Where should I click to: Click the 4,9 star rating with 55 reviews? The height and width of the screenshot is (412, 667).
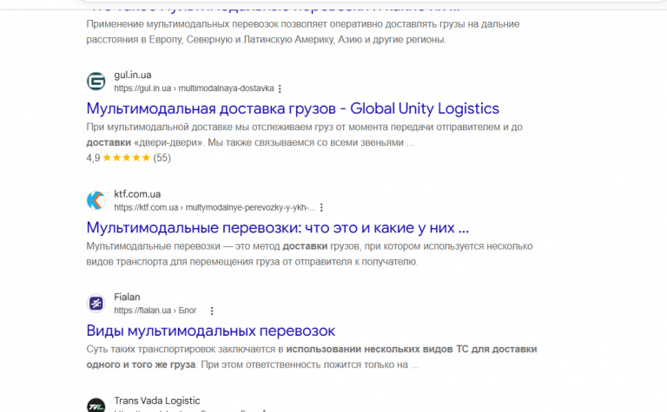click(129, 158)
